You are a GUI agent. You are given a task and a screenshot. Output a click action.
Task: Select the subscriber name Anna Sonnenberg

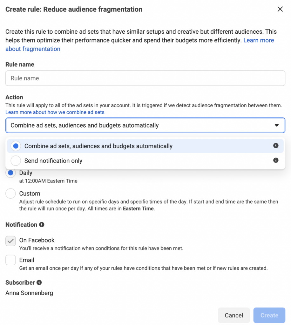pos(29,293)
